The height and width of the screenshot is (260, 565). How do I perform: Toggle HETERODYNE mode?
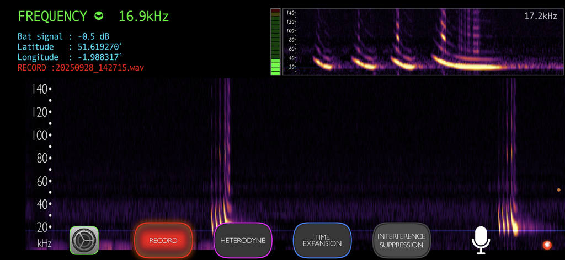click(243, 240)
